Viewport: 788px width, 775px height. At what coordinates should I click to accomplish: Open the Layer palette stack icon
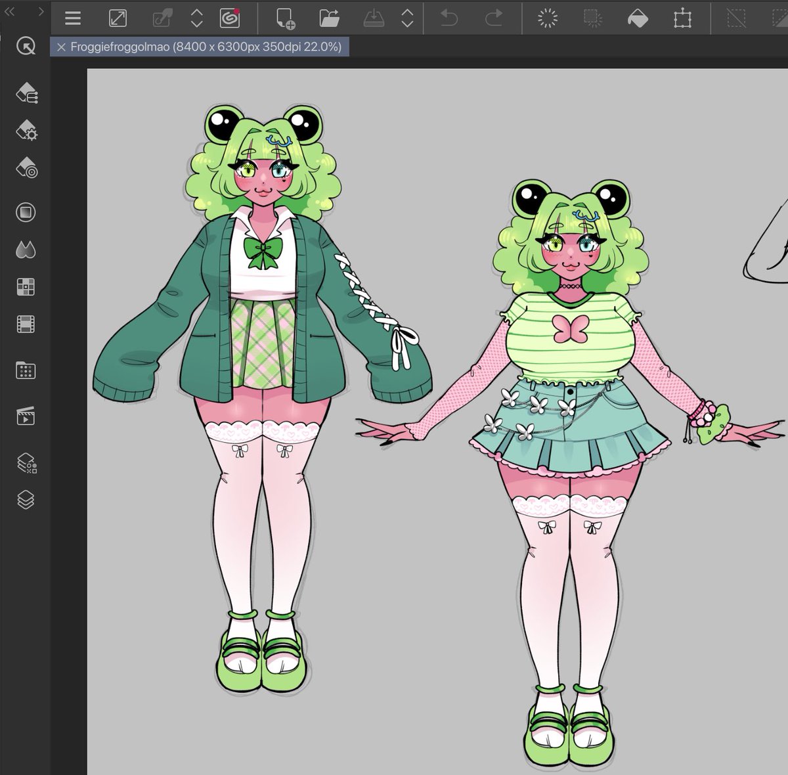pyautogui.click(x=26, y=500)
